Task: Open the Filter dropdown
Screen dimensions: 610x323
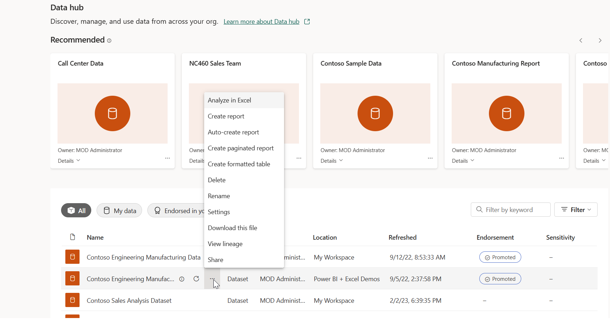Action: (x=576, y=210)
